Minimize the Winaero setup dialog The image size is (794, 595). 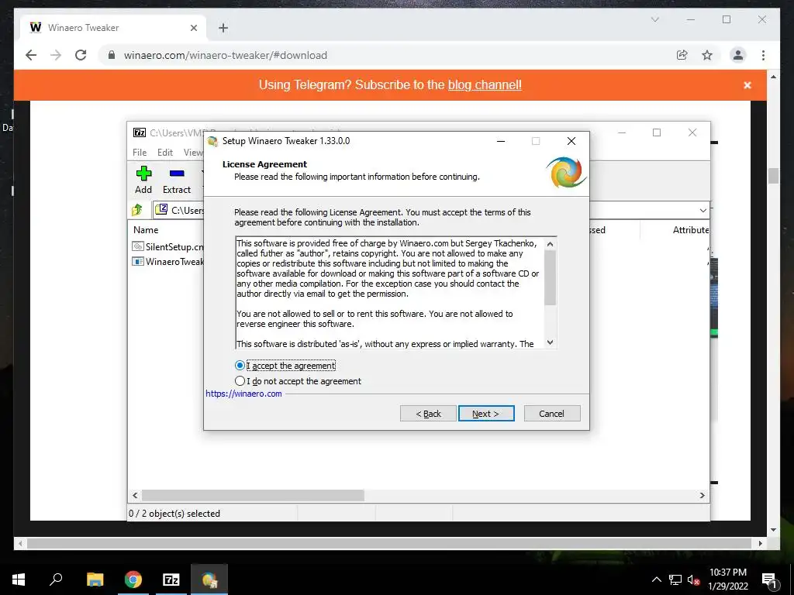(501, 141)
